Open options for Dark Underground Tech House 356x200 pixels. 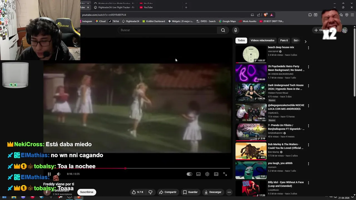[x=308, y=86]
